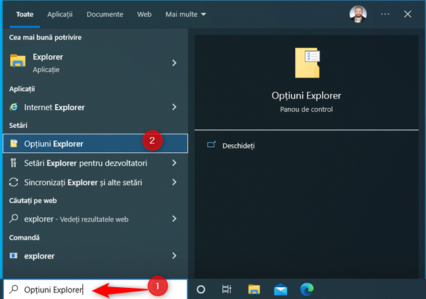This screenshot has height=299, width=426.
Task: Click the large Opțiuni Explorer preview icon
Action: pyautogui.click(x=307, y=63)
